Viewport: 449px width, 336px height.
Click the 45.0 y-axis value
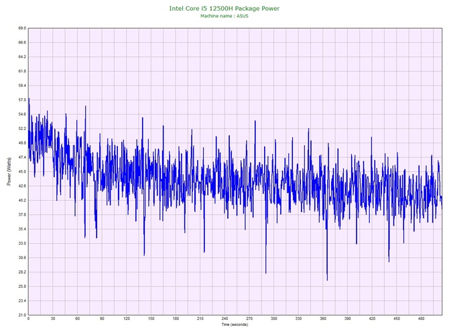click(x=22, y=171)
